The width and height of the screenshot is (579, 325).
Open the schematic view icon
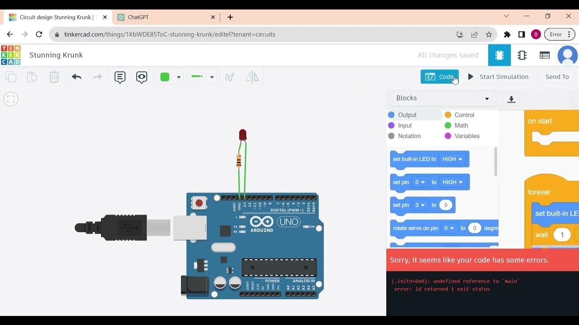(522, 55)
